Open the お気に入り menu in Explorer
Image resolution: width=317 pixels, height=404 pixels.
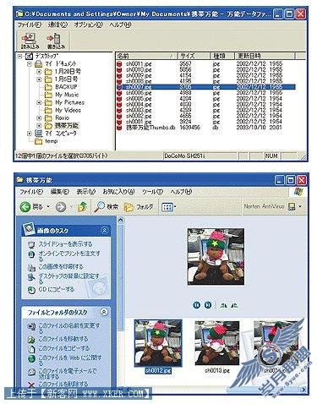(x=118, y=192)
